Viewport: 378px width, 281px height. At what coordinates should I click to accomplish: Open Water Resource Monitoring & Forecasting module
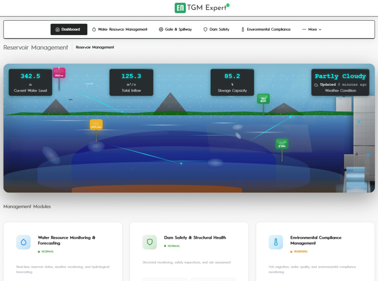click(66, 240)
